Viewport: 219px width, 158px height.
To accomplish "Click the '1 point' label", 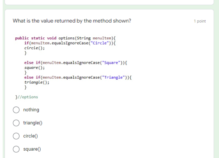I will point(200,21).
